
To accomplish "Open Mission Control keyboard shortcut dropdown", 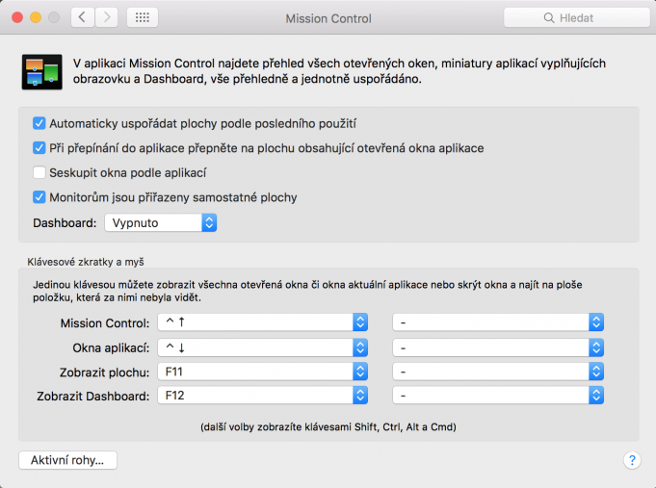I will (x=262, y=322).
